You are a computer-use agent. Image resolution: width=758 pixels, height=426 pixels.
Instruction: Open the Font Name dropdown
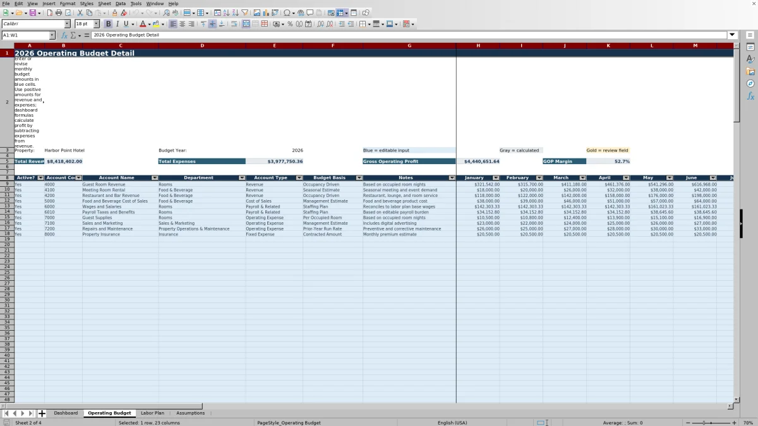tap(68, 24)
